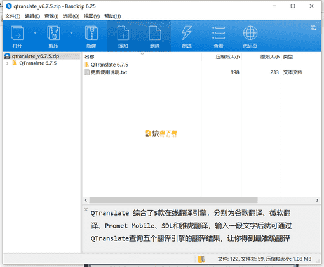Click the zip file icon in tree root
This screenshot has height=267, width=324.
point(8,56)
